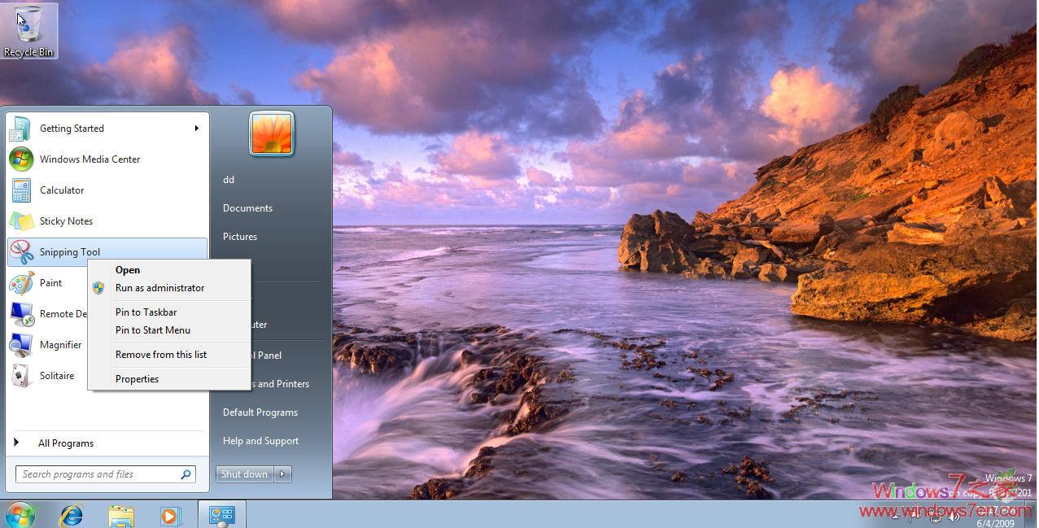Launch Internet Explorer from the taskbar
The height and width of the screenshot is (528, 1039).
pyautogui.click(x=70, y=514)
